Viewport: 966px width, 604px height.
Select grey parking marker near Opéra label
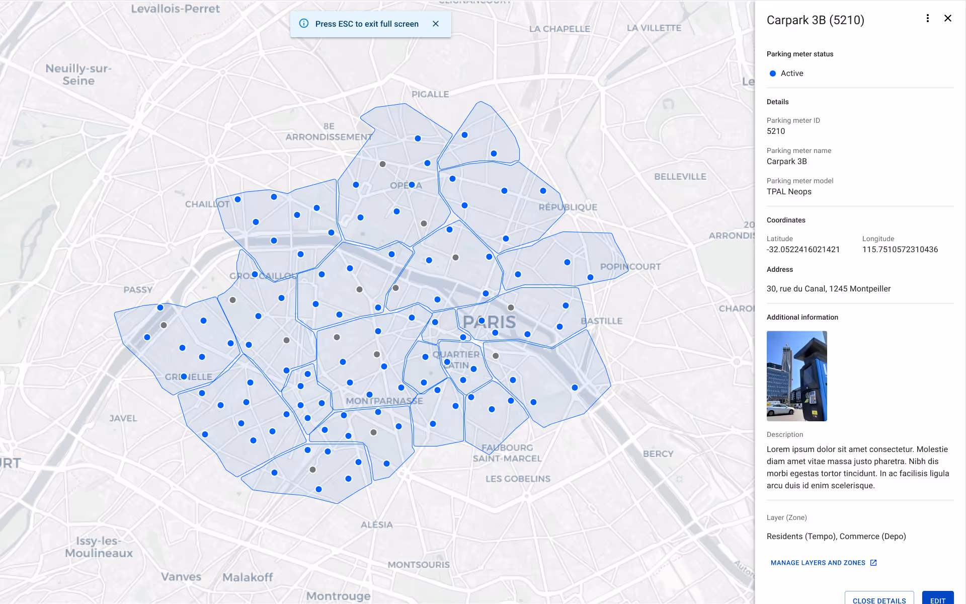(x=382, y=164)
